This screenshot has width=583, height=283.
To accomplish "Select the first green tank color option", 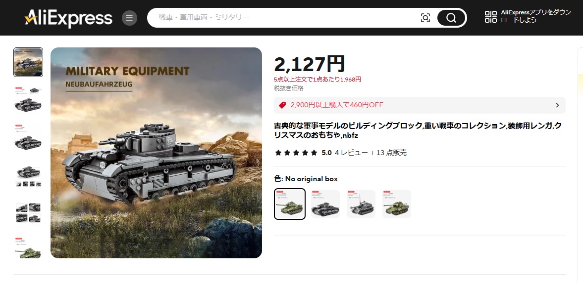I will pyautogui.click(x=290, y=204).
